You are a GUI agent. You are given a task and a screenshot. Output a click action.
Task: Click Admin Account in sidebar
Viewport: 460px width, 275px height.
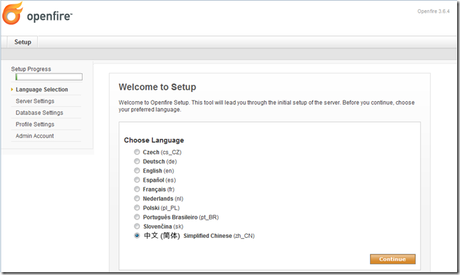tap(34, 136)
